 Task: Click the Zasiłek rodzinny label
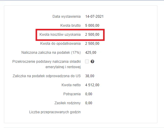click(x=68, y=103)
